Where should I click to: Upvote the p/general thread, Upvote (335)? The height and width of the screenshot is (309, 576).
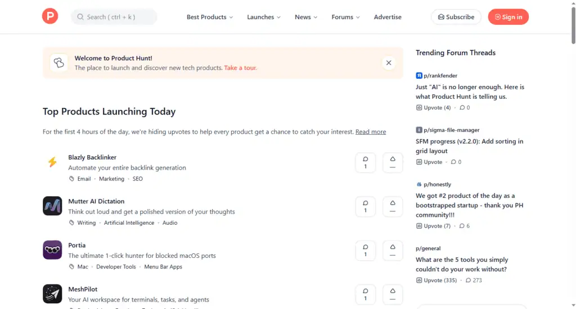436,280
